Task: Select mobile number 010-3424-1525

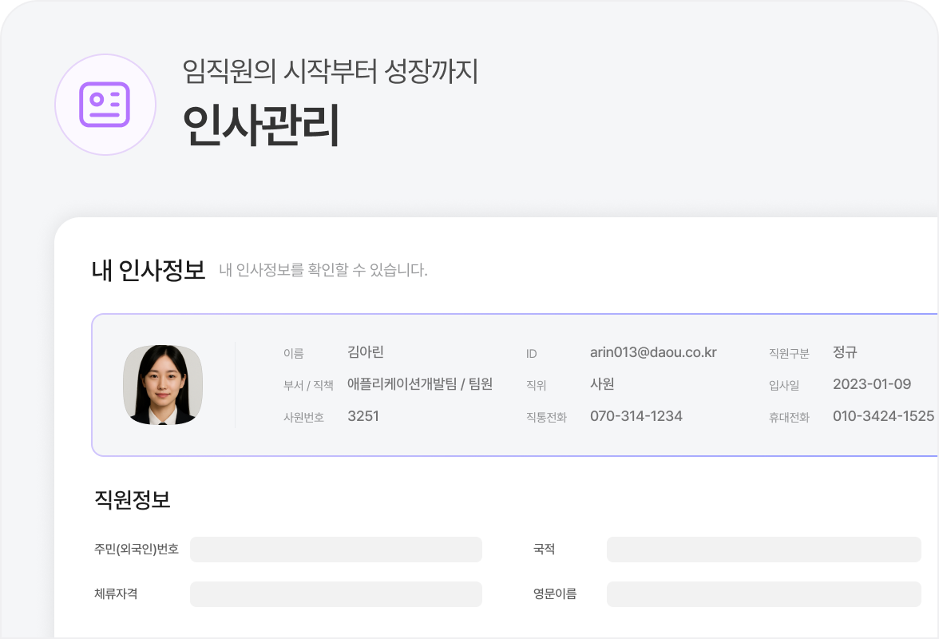Action: pos(883,416)
